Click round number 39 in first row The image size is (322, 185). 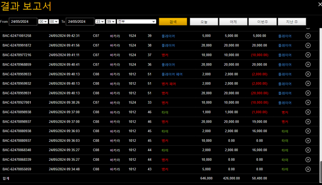tap(150, 36)
